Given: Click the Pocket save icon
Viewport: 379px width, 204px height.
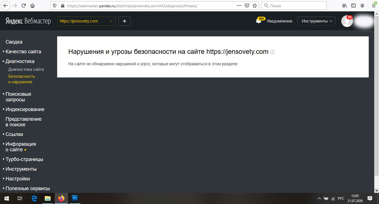Looking at the screenshot, I should (x=247, y=6).
